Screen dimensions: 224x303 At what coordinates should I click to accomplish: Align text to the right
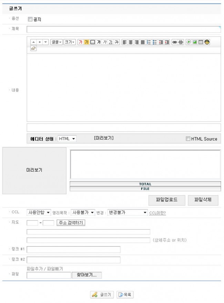pyautogui.click(x=137, y=42)
